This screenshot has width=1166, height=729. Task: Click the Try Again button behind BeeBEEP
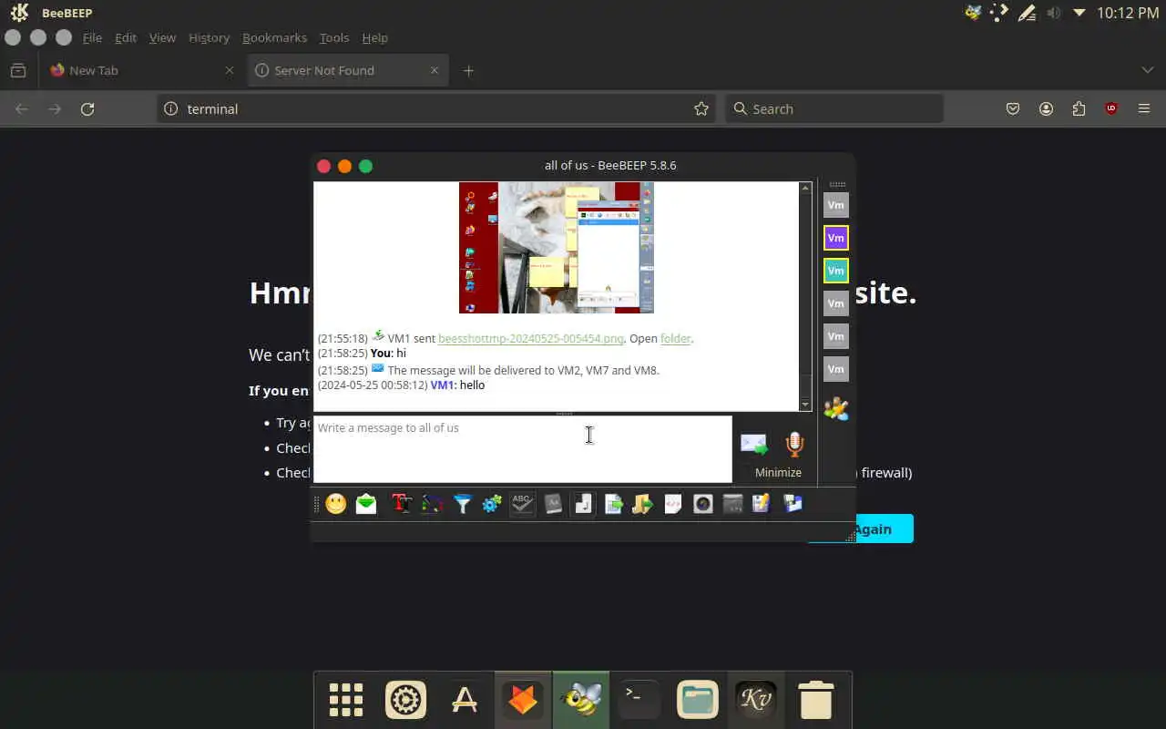[861, 529]
